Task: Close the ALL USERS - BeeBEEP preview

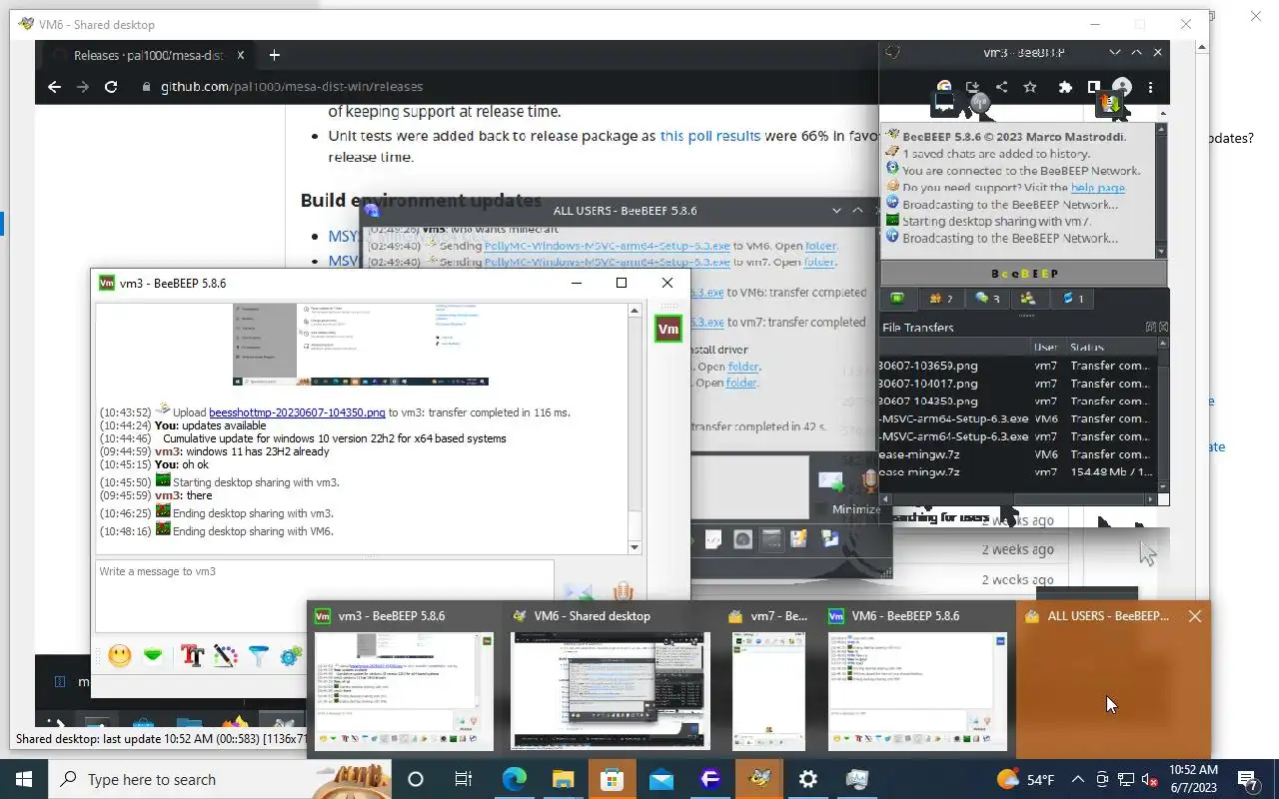Action: coord(1195,616)
